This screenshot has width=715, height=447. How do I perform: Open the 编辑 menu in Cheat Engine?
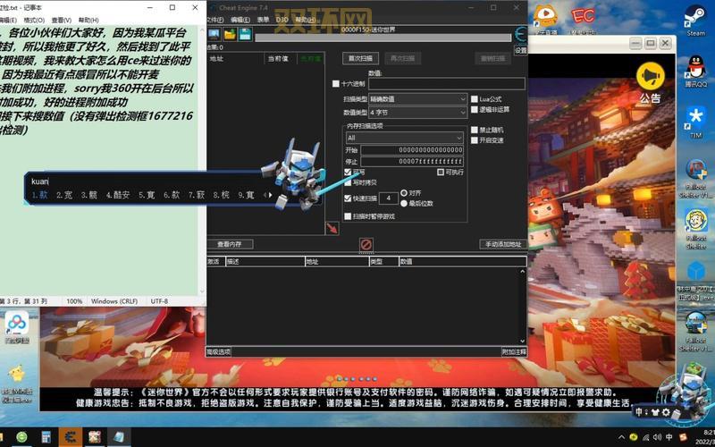click(240, 20)
